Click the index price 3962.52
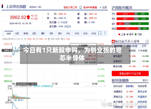Image resolution: width=151 pixels, height=109 pixels. tap(18, 17)
